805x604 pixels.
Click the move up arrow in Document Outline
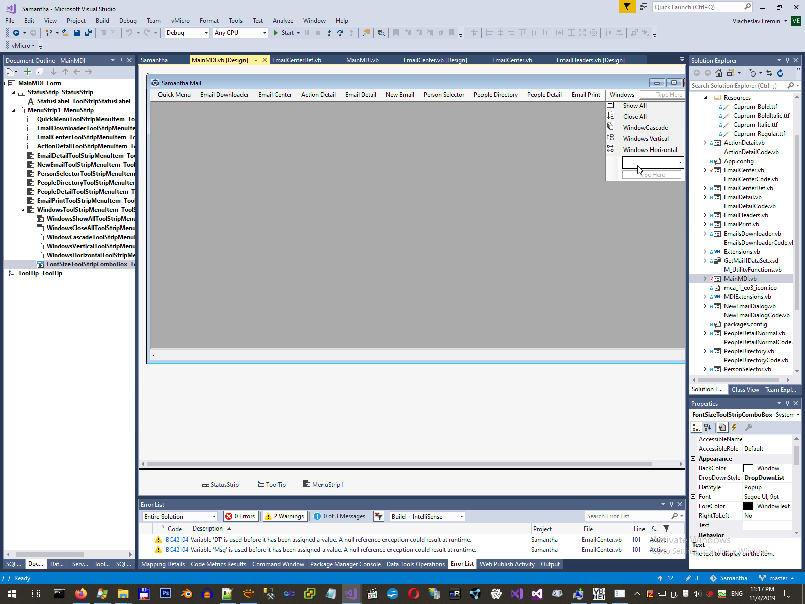pos(65,72)
